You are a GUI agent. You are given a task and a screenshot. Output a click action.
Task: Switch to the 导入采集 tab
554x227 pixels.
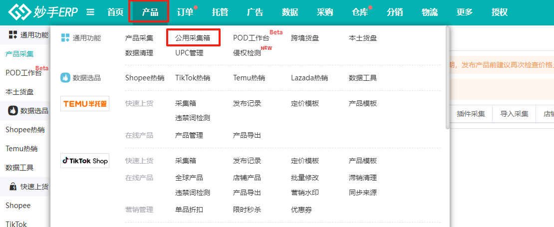[x=514, y=114]
